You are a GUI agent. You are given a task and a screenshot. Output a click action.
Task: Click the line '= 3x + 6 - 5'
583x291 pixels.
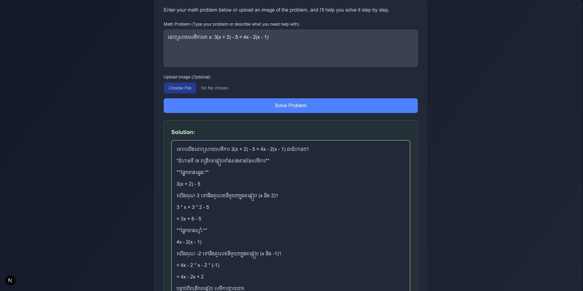[x=189, y=219]
